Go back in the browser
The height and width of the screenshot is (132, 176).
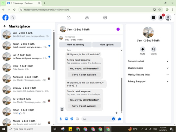(x=4, y=10)
